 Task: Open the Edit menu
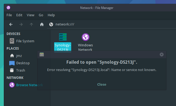click(19, 15)
